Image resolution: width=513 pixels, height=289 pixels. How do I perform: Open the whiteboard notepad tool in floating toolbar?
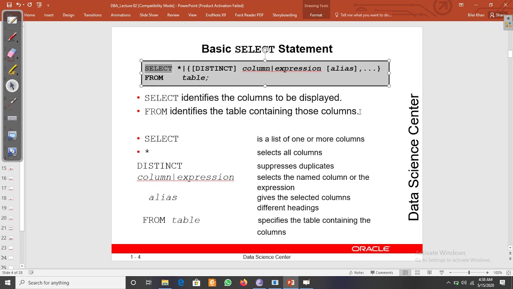point(12,20)
